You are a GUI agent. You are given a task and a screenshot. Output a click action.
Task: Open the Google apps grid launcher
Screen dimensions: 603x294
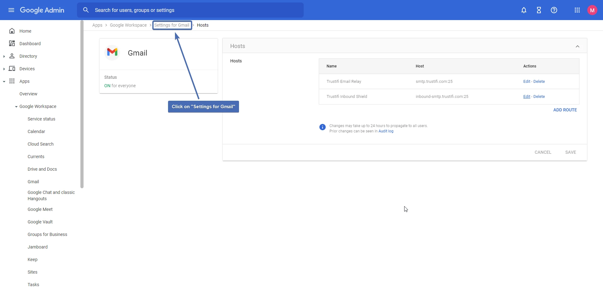click(x=577, y=10)
